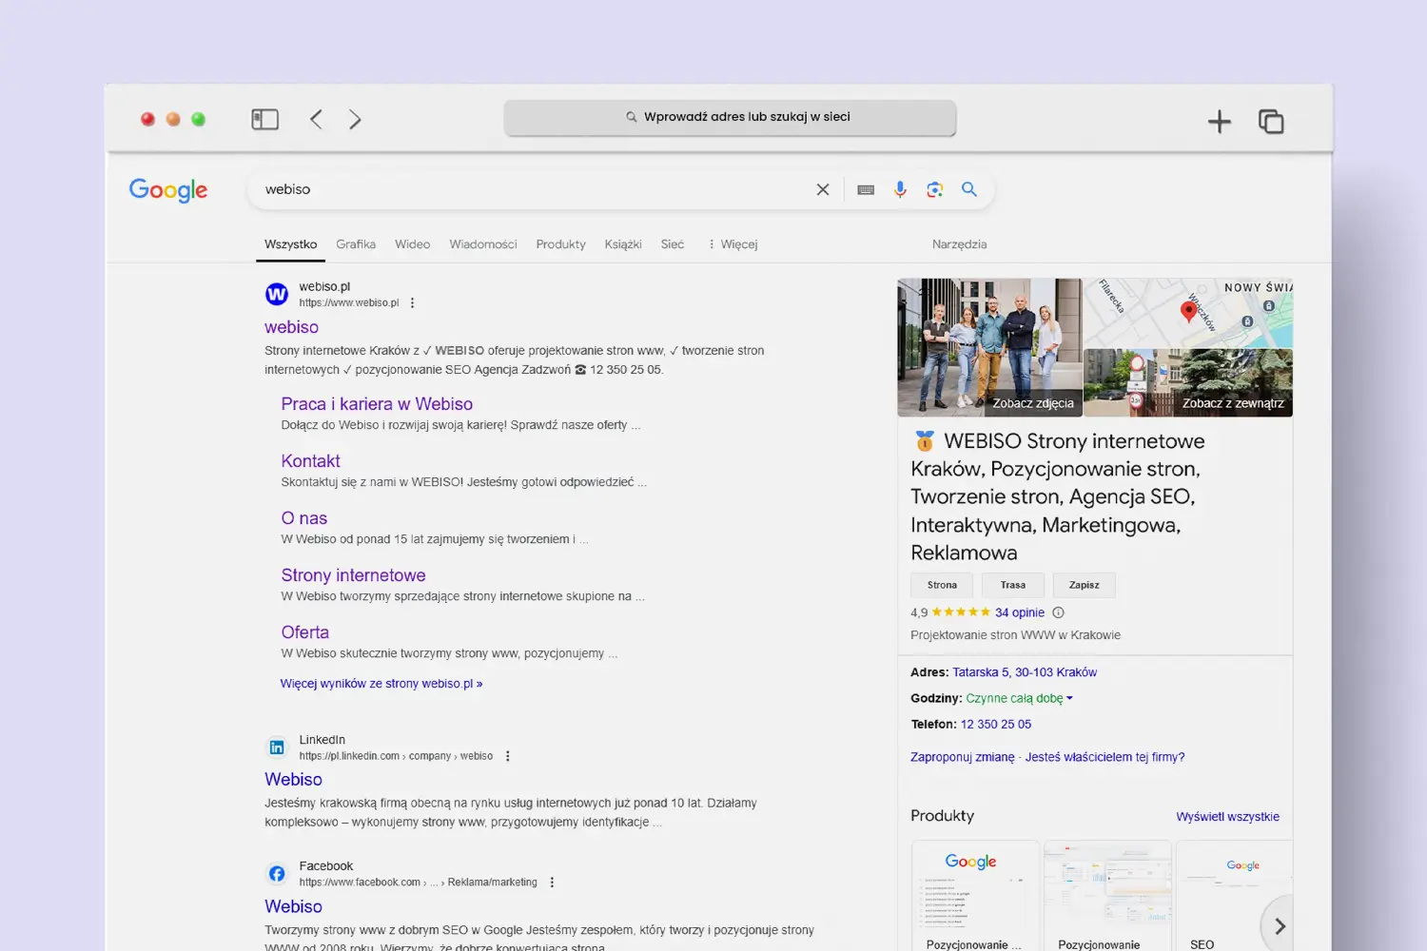Click the LinkedIn favicon icon
This screenshot has height=951, width=1427.
tap(277, 747)
